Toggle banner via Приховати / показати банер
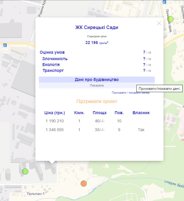The height and width of the screenshot is (201, 184). point(131,92)
